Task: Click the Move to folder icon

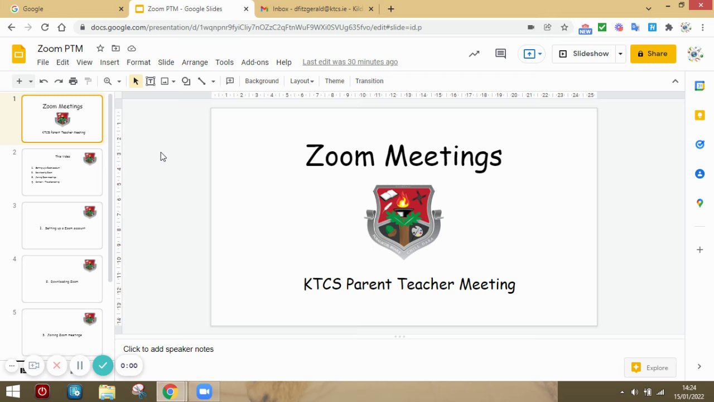Action: click(115, 49)
